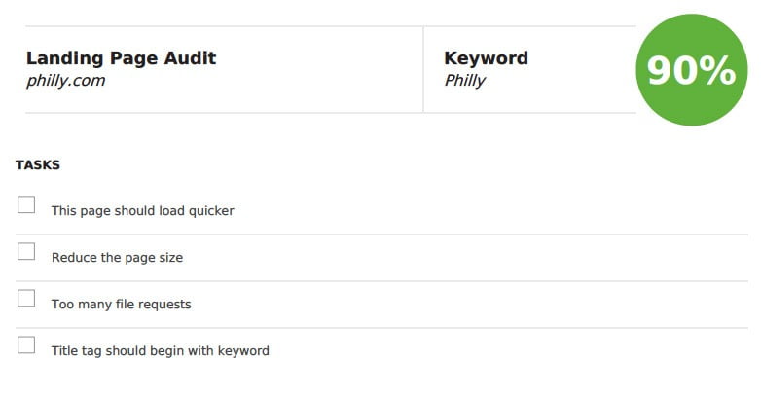Select the 'Landing Page Audit' heading

click(x=121, y=58)
